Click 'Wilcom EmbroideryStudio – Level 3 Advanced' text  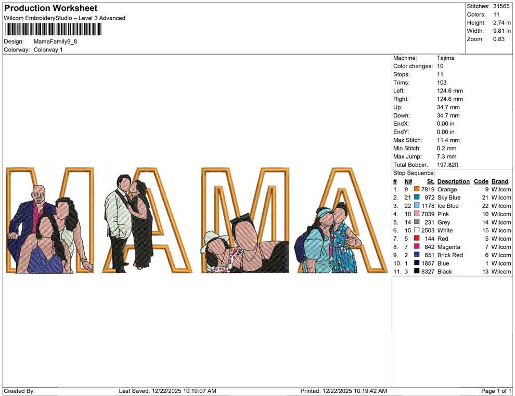pyautogui.click(x=65, y=18)
